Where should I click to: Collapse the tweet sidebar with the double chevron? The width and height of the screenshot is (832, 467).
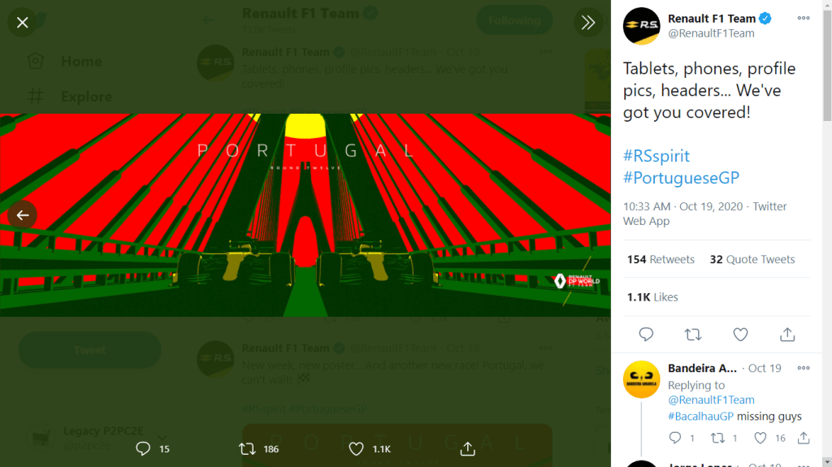[x=587, y=23]
